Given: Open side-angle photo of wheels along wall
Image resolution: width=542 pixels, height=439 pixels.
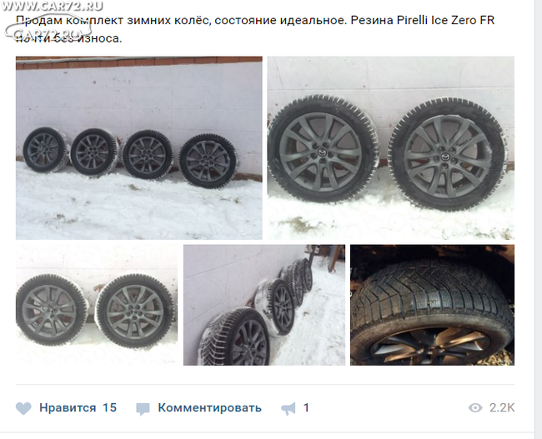Looking at the screenshot, I should pyautogui.click(x=264, y=305).
